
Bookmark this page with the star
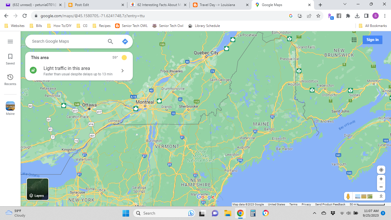[318, 16]
